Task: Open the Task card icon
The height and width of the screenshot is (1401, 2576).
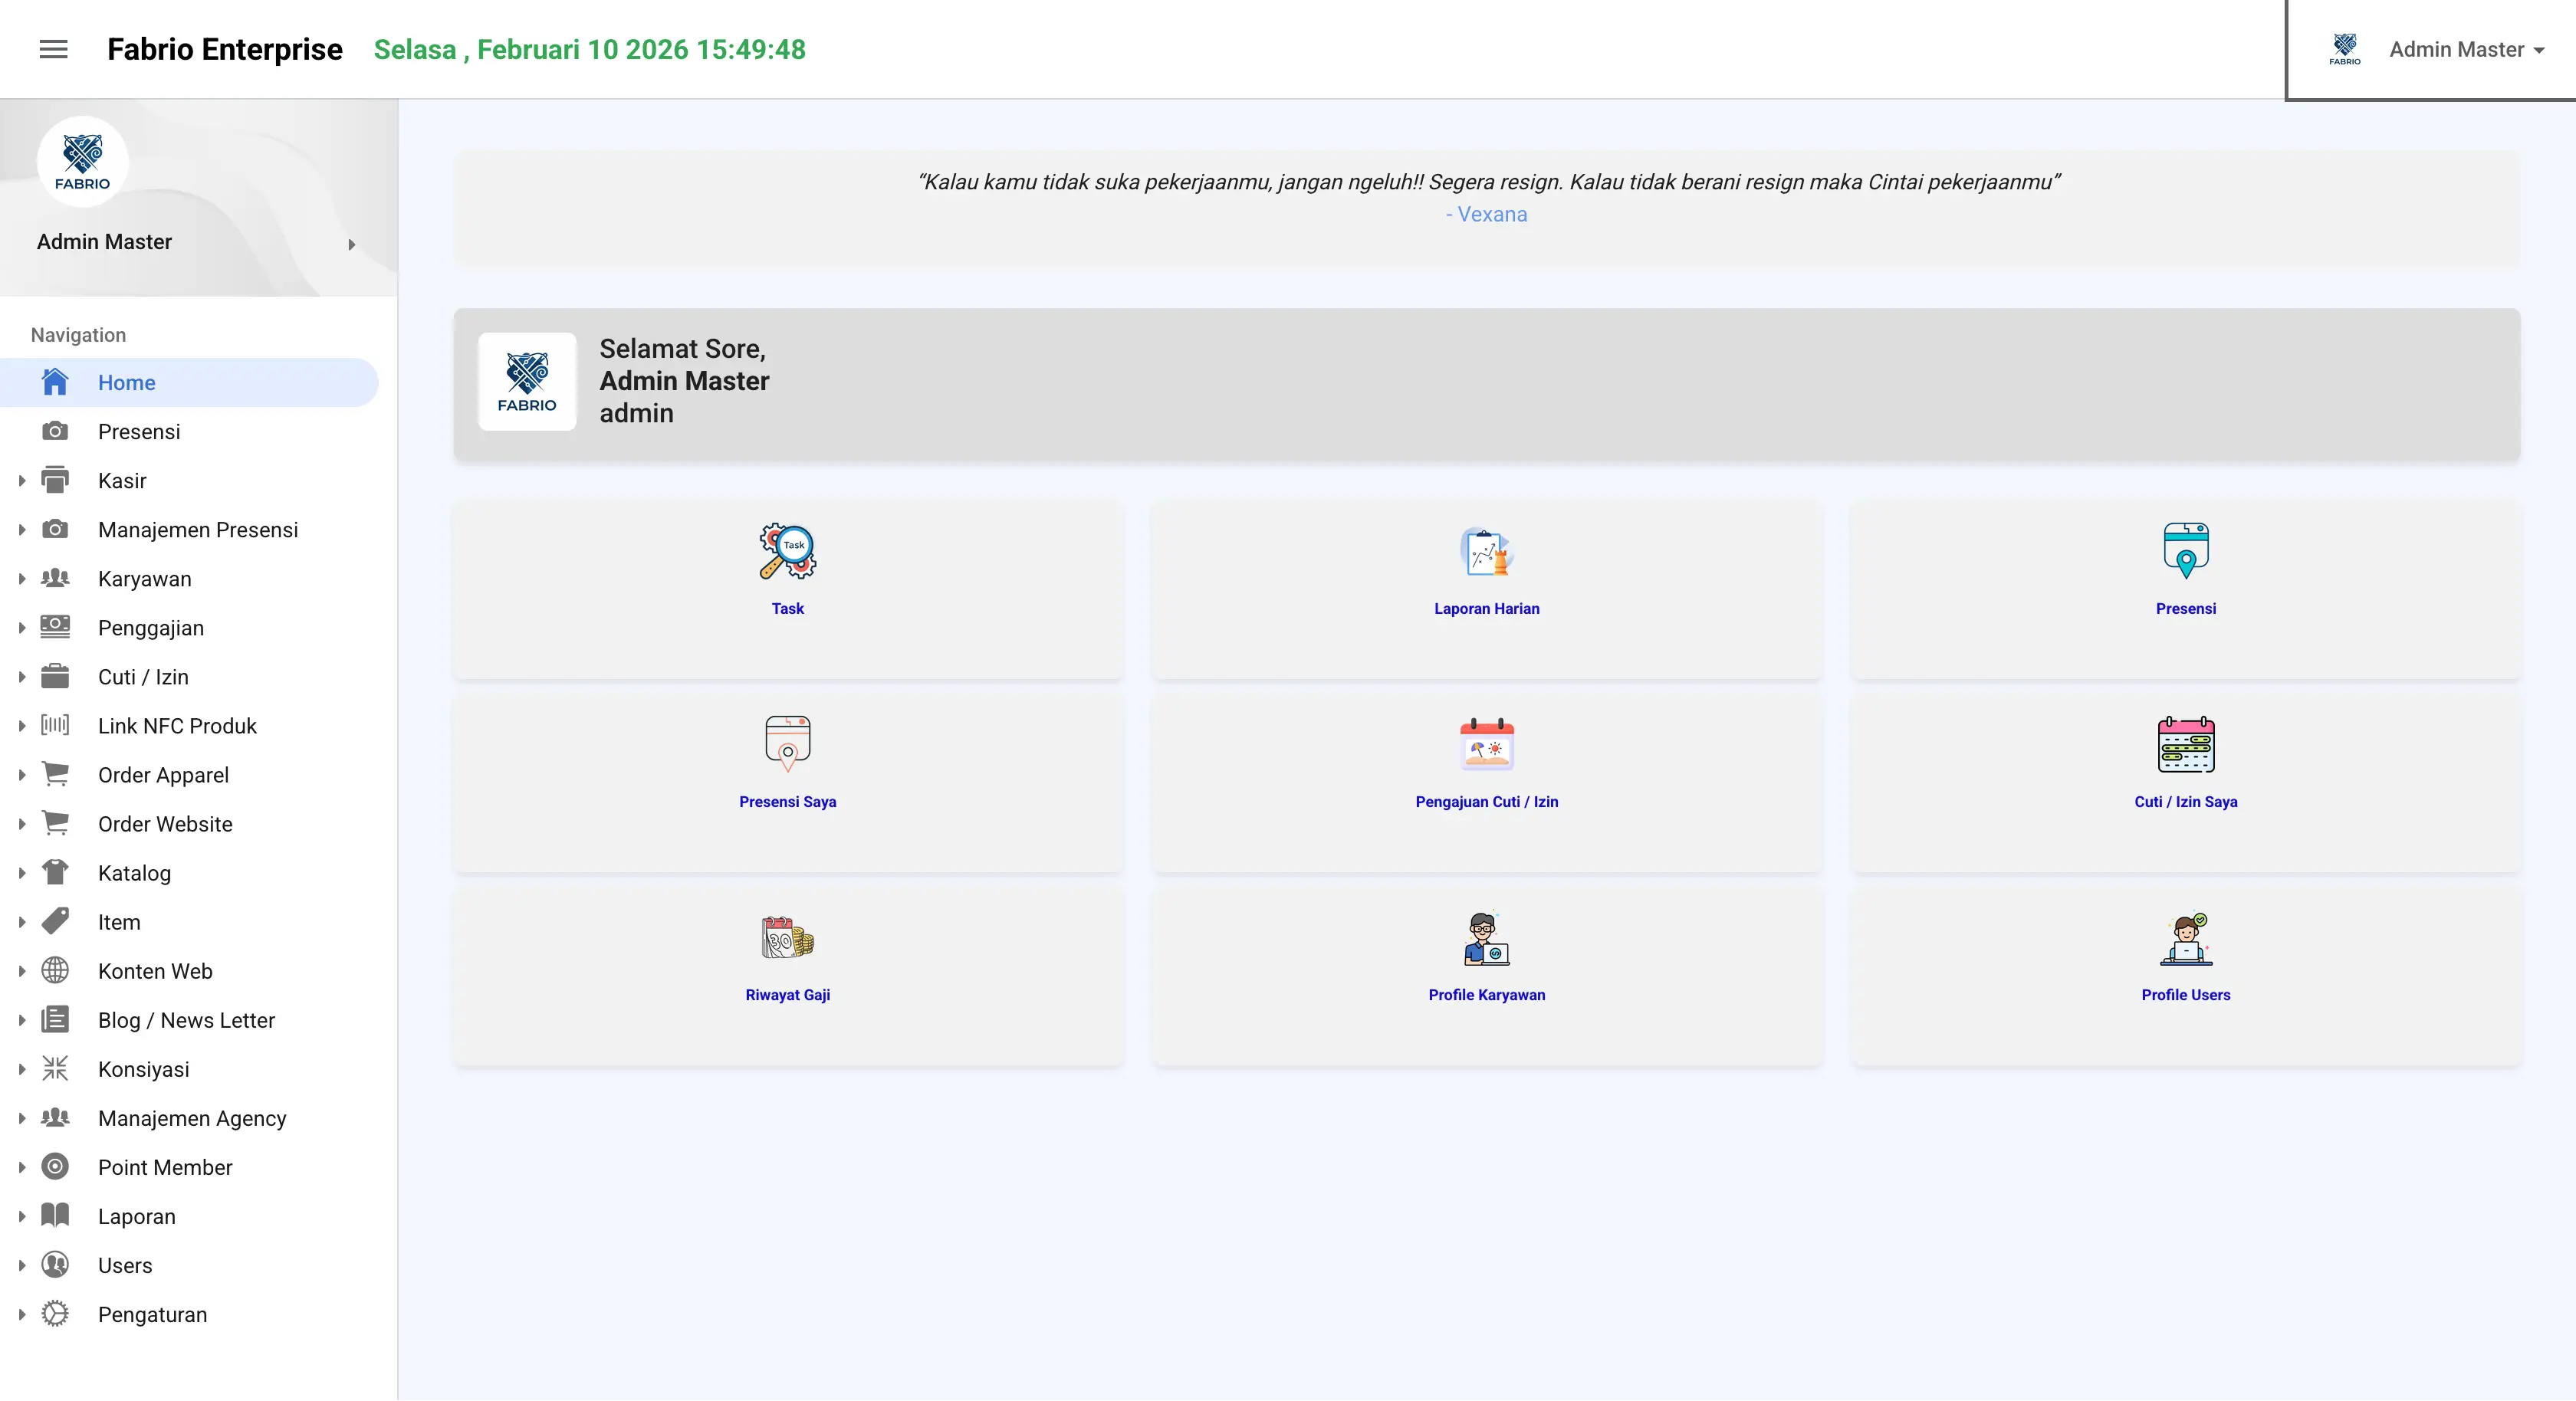Action: pos(787,551)
